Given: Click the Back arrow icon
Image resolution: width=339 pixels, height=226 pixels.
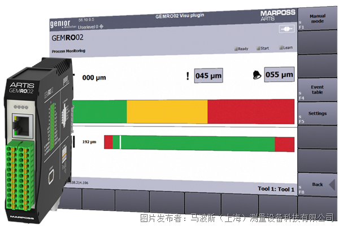Looking at the screenshot, I should (x=332, y=184).
